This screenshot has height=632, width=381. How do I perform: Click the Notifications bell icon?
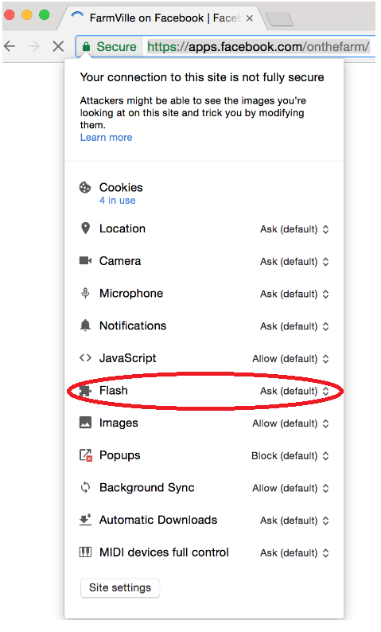click(x=85, y=326)
